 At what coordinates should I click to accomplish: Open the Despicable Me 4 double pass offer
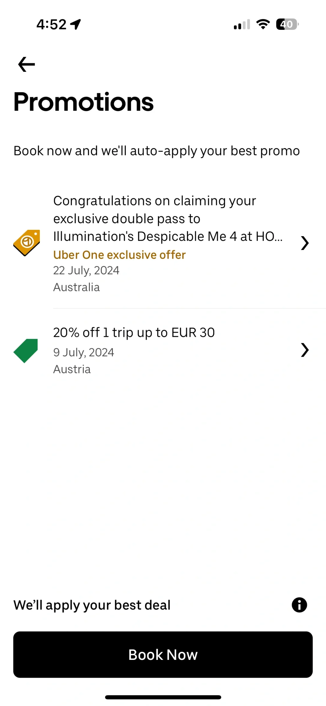click(168, 219)
